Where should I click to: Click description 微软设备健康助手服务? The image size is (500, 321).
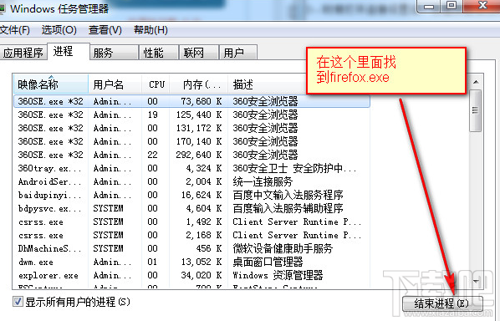pos(283,248)
